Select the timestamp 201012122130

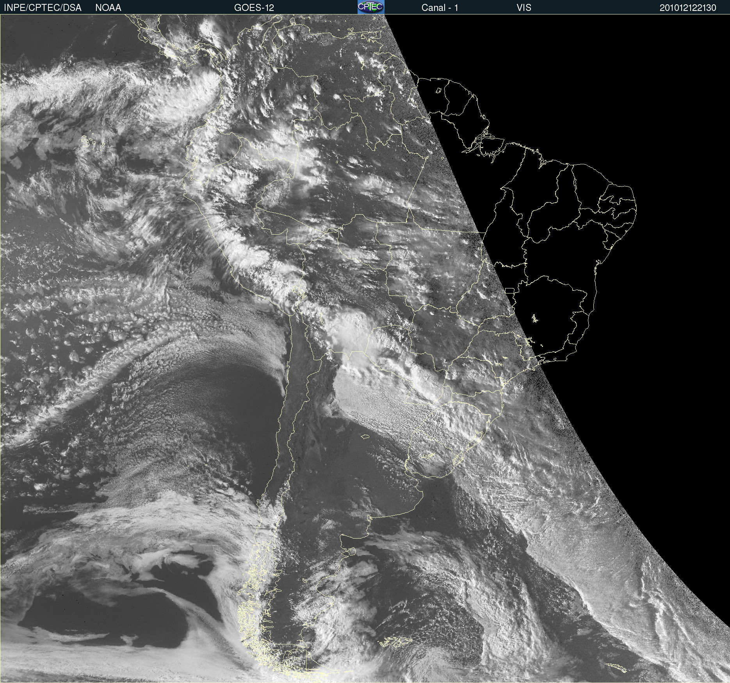click(x=688, y=7)
